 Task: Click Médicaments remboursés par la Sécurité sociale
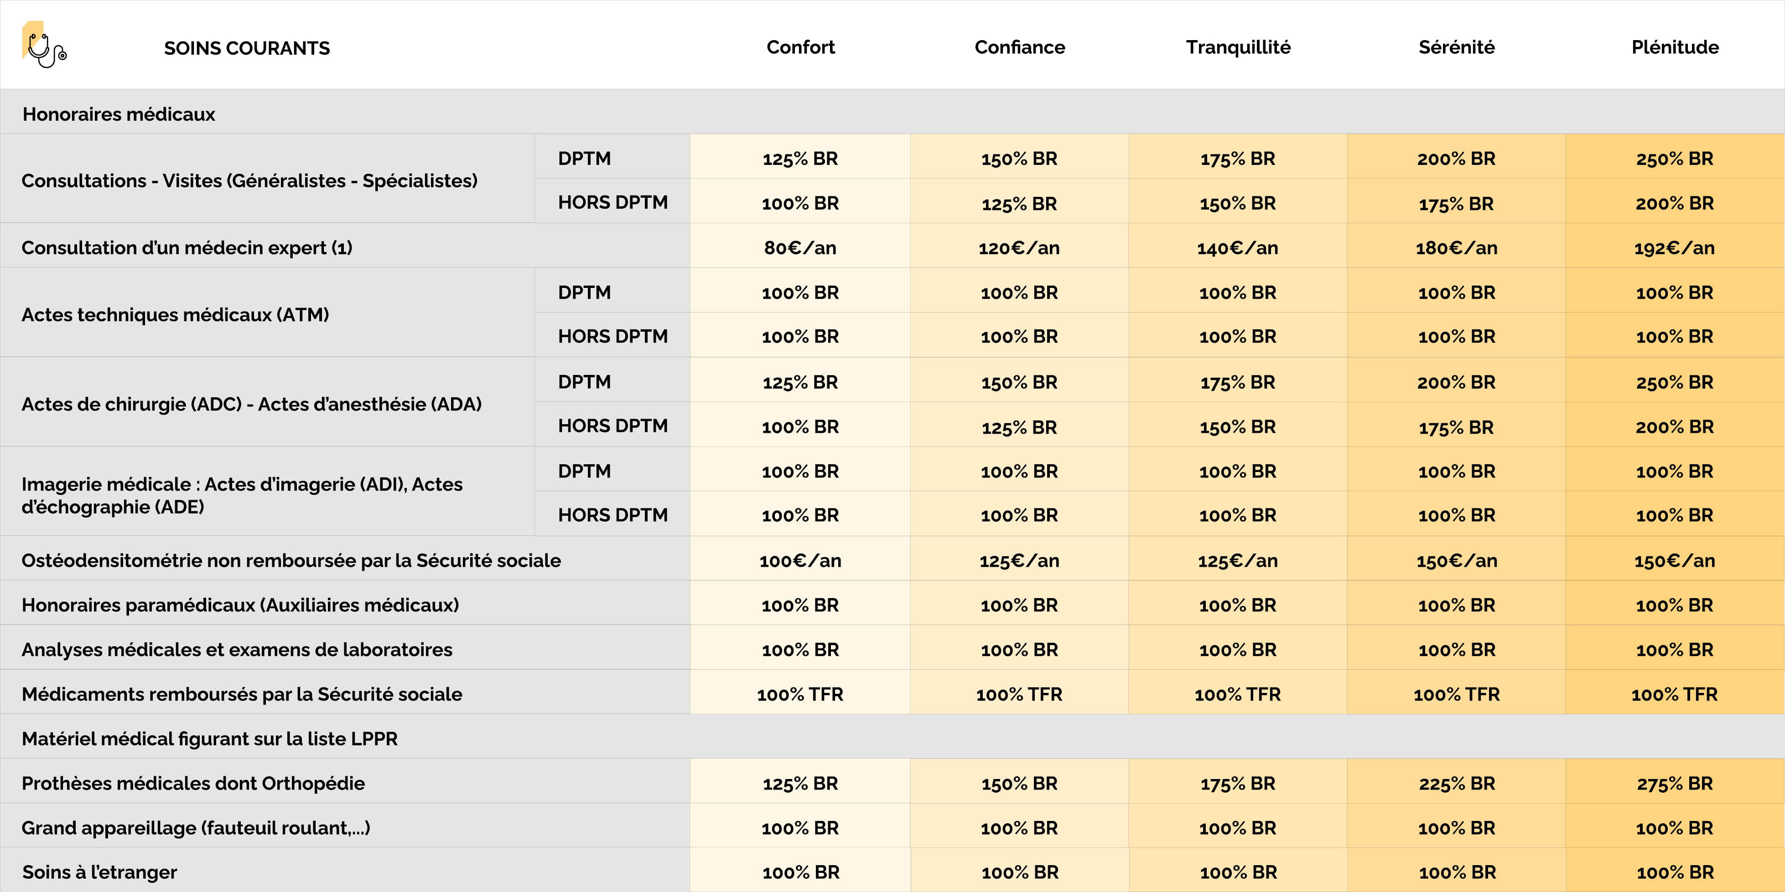click(241, 694)
